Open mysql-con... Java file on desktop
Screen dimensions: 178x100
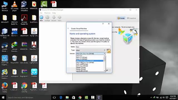pos(34,32)
